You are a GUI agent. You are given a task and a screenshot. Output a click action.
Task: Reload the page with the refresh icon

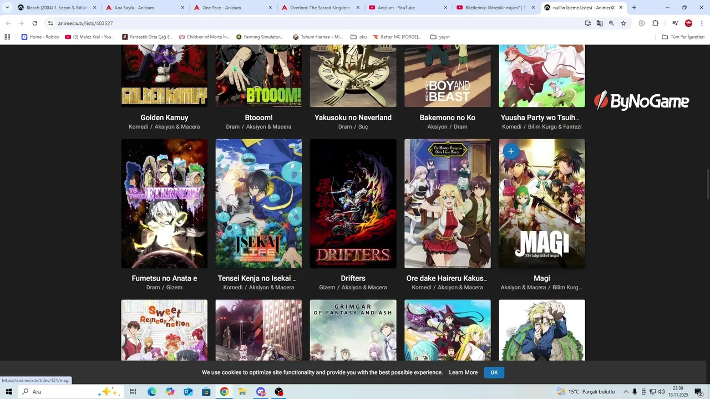pyautogui.click(x=34, y=23)
